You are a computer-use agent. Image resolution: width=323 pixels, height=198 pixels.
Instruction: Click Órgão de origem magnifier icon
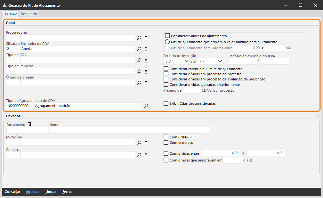tap(139, 83)
